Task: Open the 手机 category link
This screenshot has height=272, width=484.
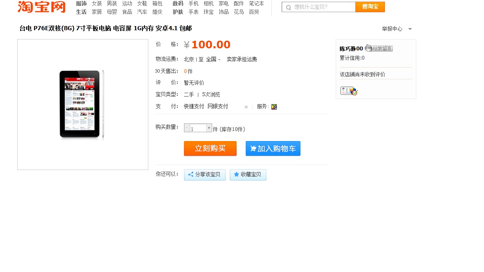Action: (193, 3)
